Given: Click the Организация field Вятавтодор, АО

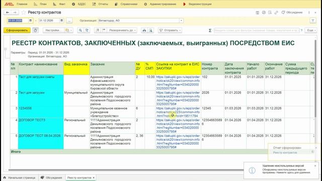Looking at the screenshot, I should (139, 21).
